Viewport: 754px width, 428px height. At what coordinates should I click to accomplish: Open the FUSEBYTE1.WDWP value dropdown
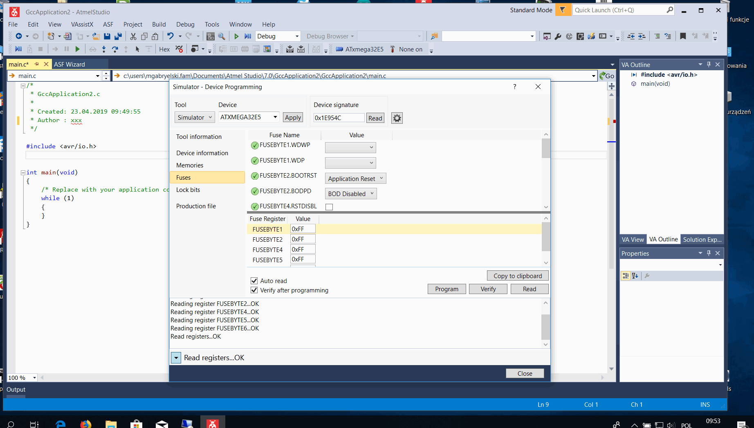pyautogui.click(x=350, y=147)
